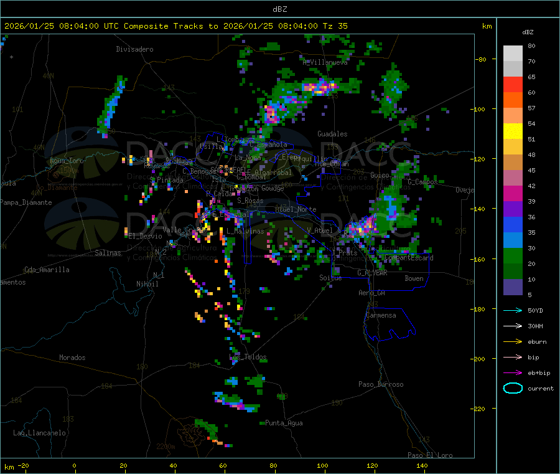Click the 'C_Campos' map label

pos(422,182)
